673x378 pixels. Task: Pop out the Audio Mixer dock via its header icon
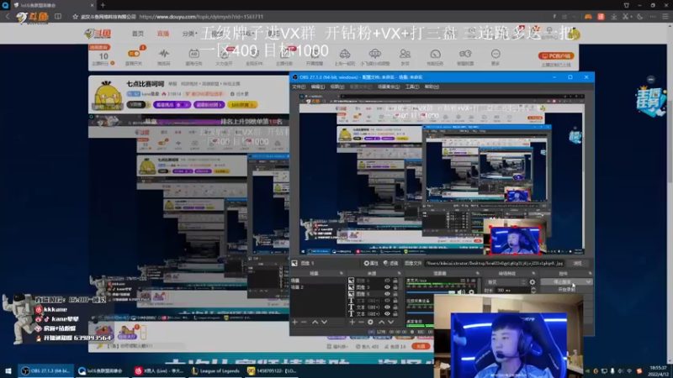point(477,274)
